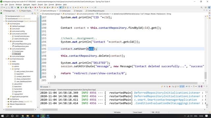Open the Windows Start menu

pos(2,116)
